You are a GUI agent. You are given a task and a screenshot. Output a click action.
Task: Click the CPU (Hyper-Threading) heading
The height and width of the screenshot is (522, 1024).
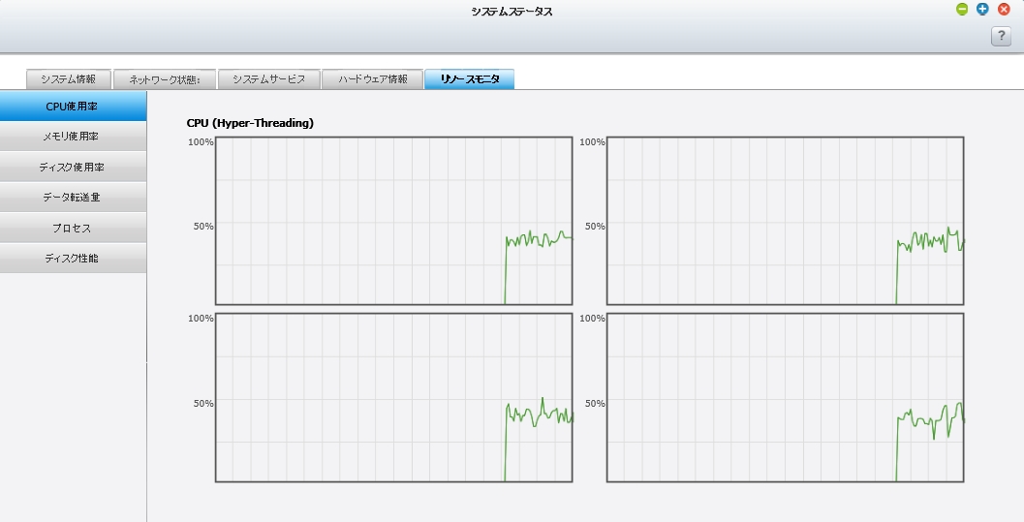(250, 123)
